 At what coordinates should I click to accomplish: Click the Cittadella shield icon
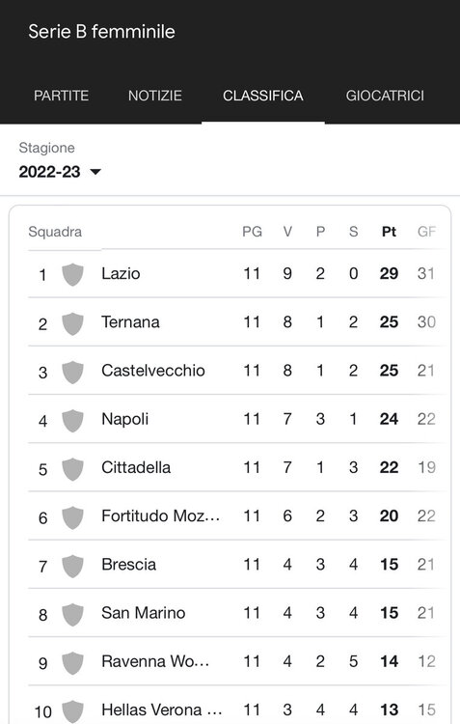click(73, 468)
